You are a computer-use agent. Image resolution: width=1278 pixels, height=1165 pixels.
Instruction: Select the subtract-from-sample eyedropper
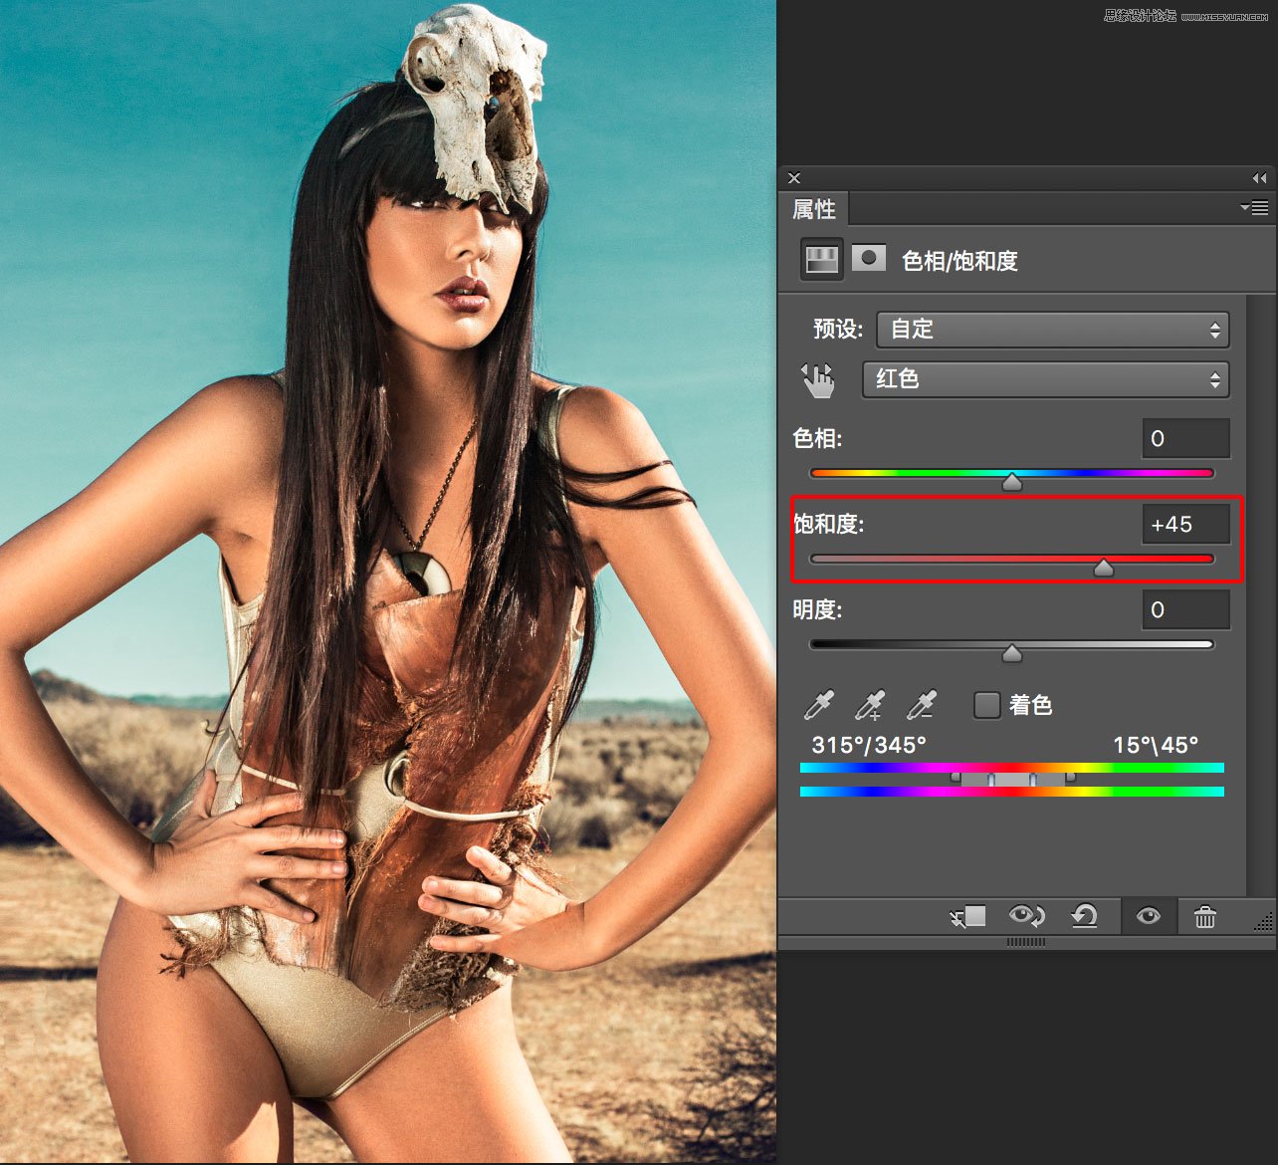pos(922,705)
